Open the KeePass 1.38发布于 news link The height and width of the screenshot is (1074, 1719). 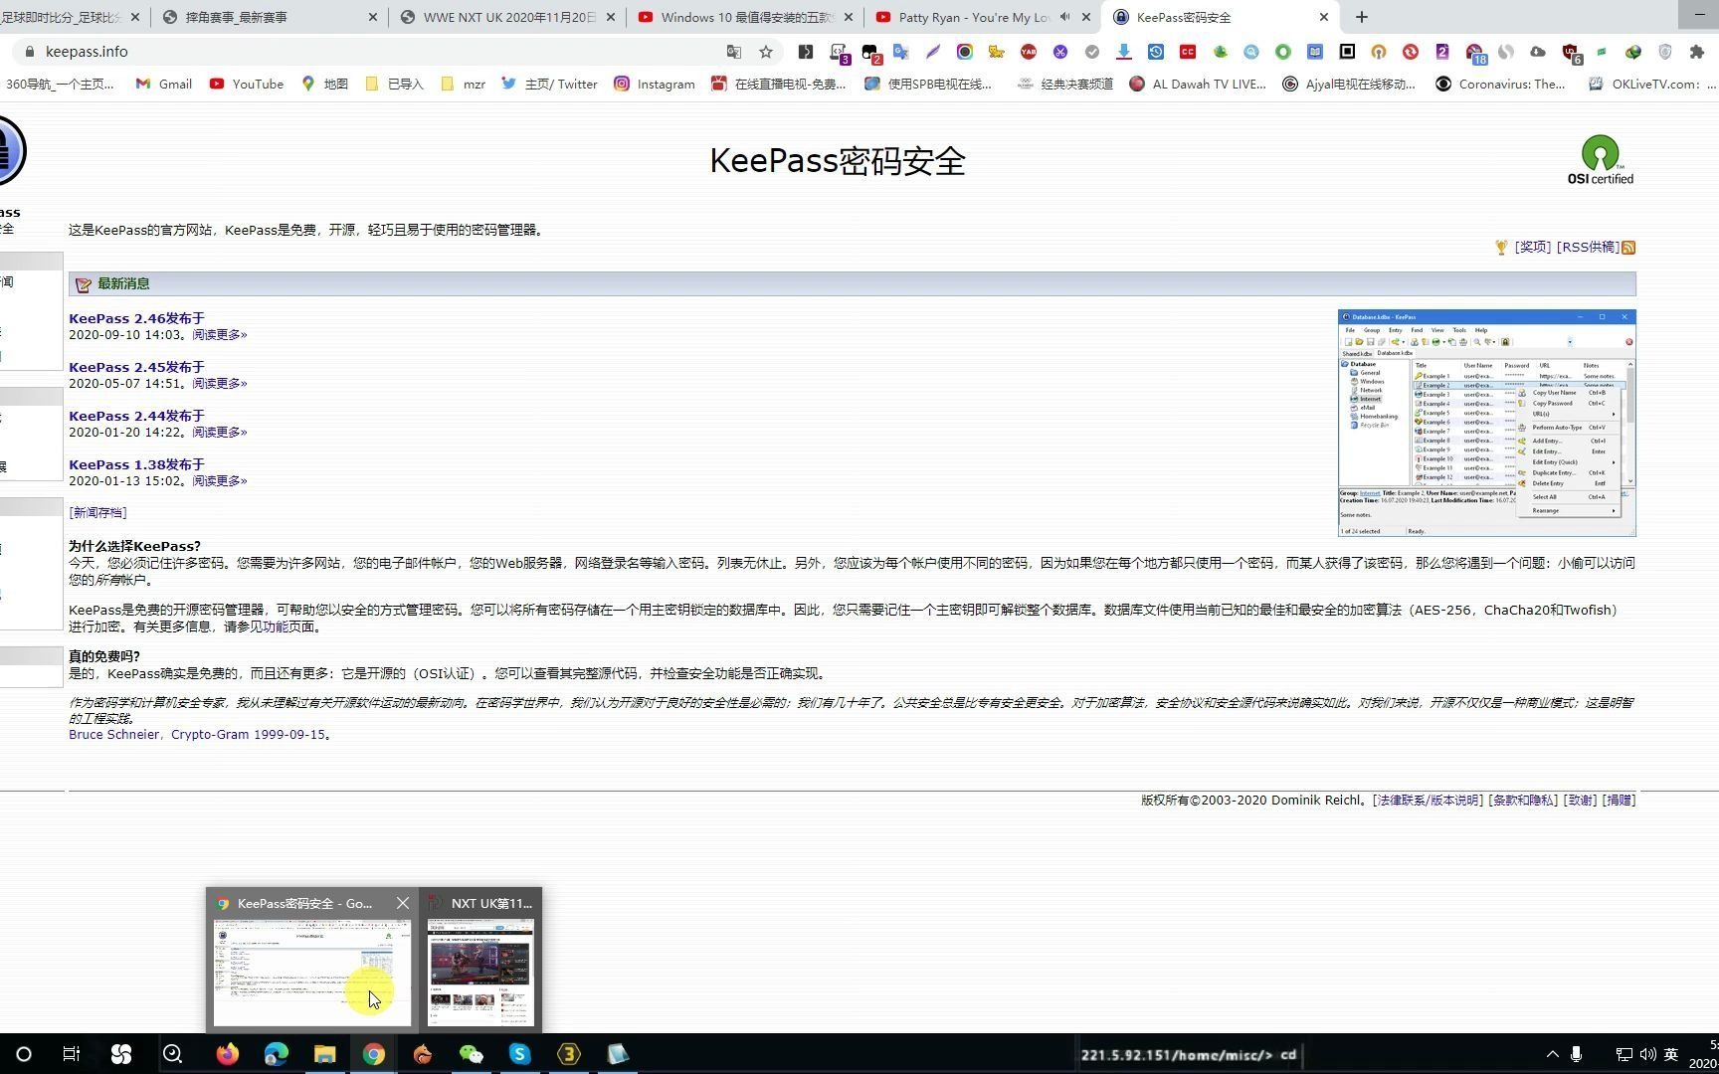(x=136, y=464)
